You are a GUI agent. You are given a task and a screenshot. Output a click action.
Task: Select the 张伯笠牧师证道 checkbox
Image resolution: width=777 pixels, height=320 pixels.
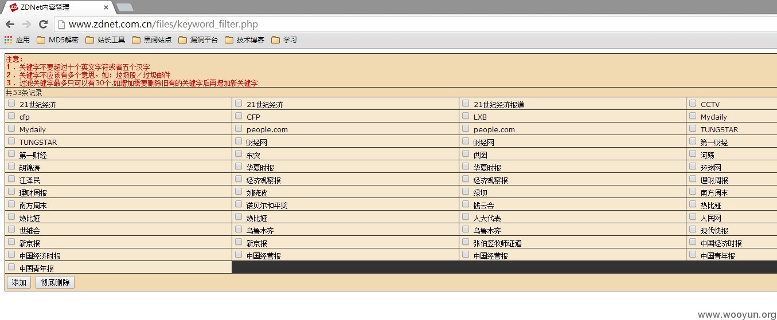[x=466, y=242]
